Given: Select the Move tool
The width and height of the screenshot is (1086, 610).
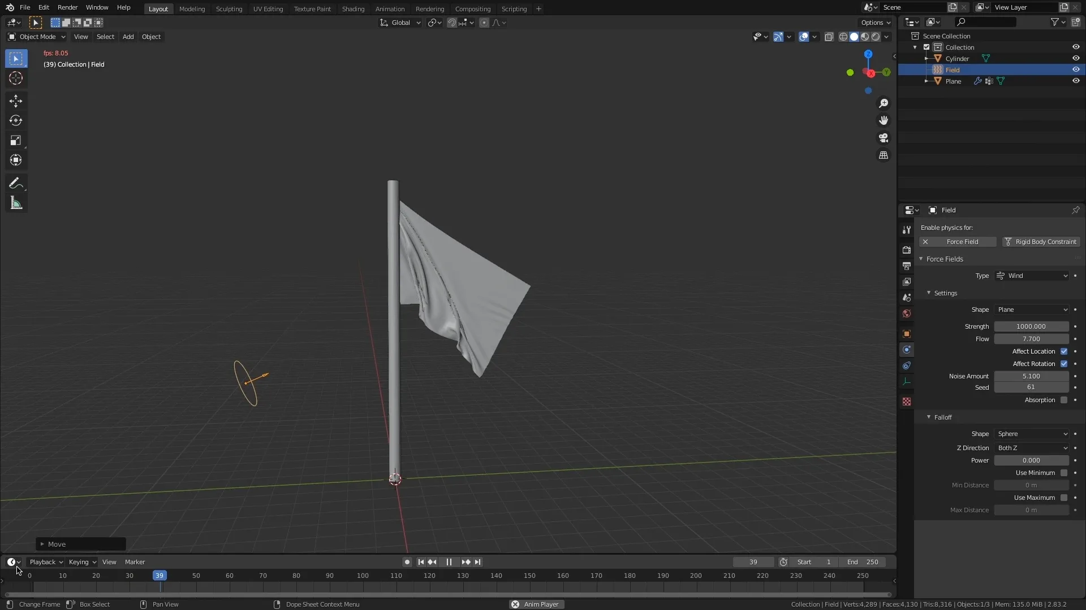Looking at the screenshot, I should coord(16,101).
